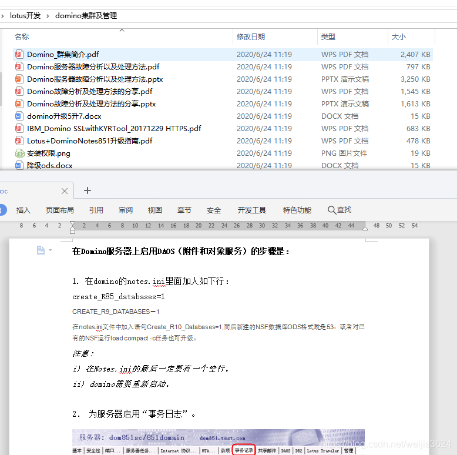Click the PDF icon of Domino_群集简介.pdf

19,55
